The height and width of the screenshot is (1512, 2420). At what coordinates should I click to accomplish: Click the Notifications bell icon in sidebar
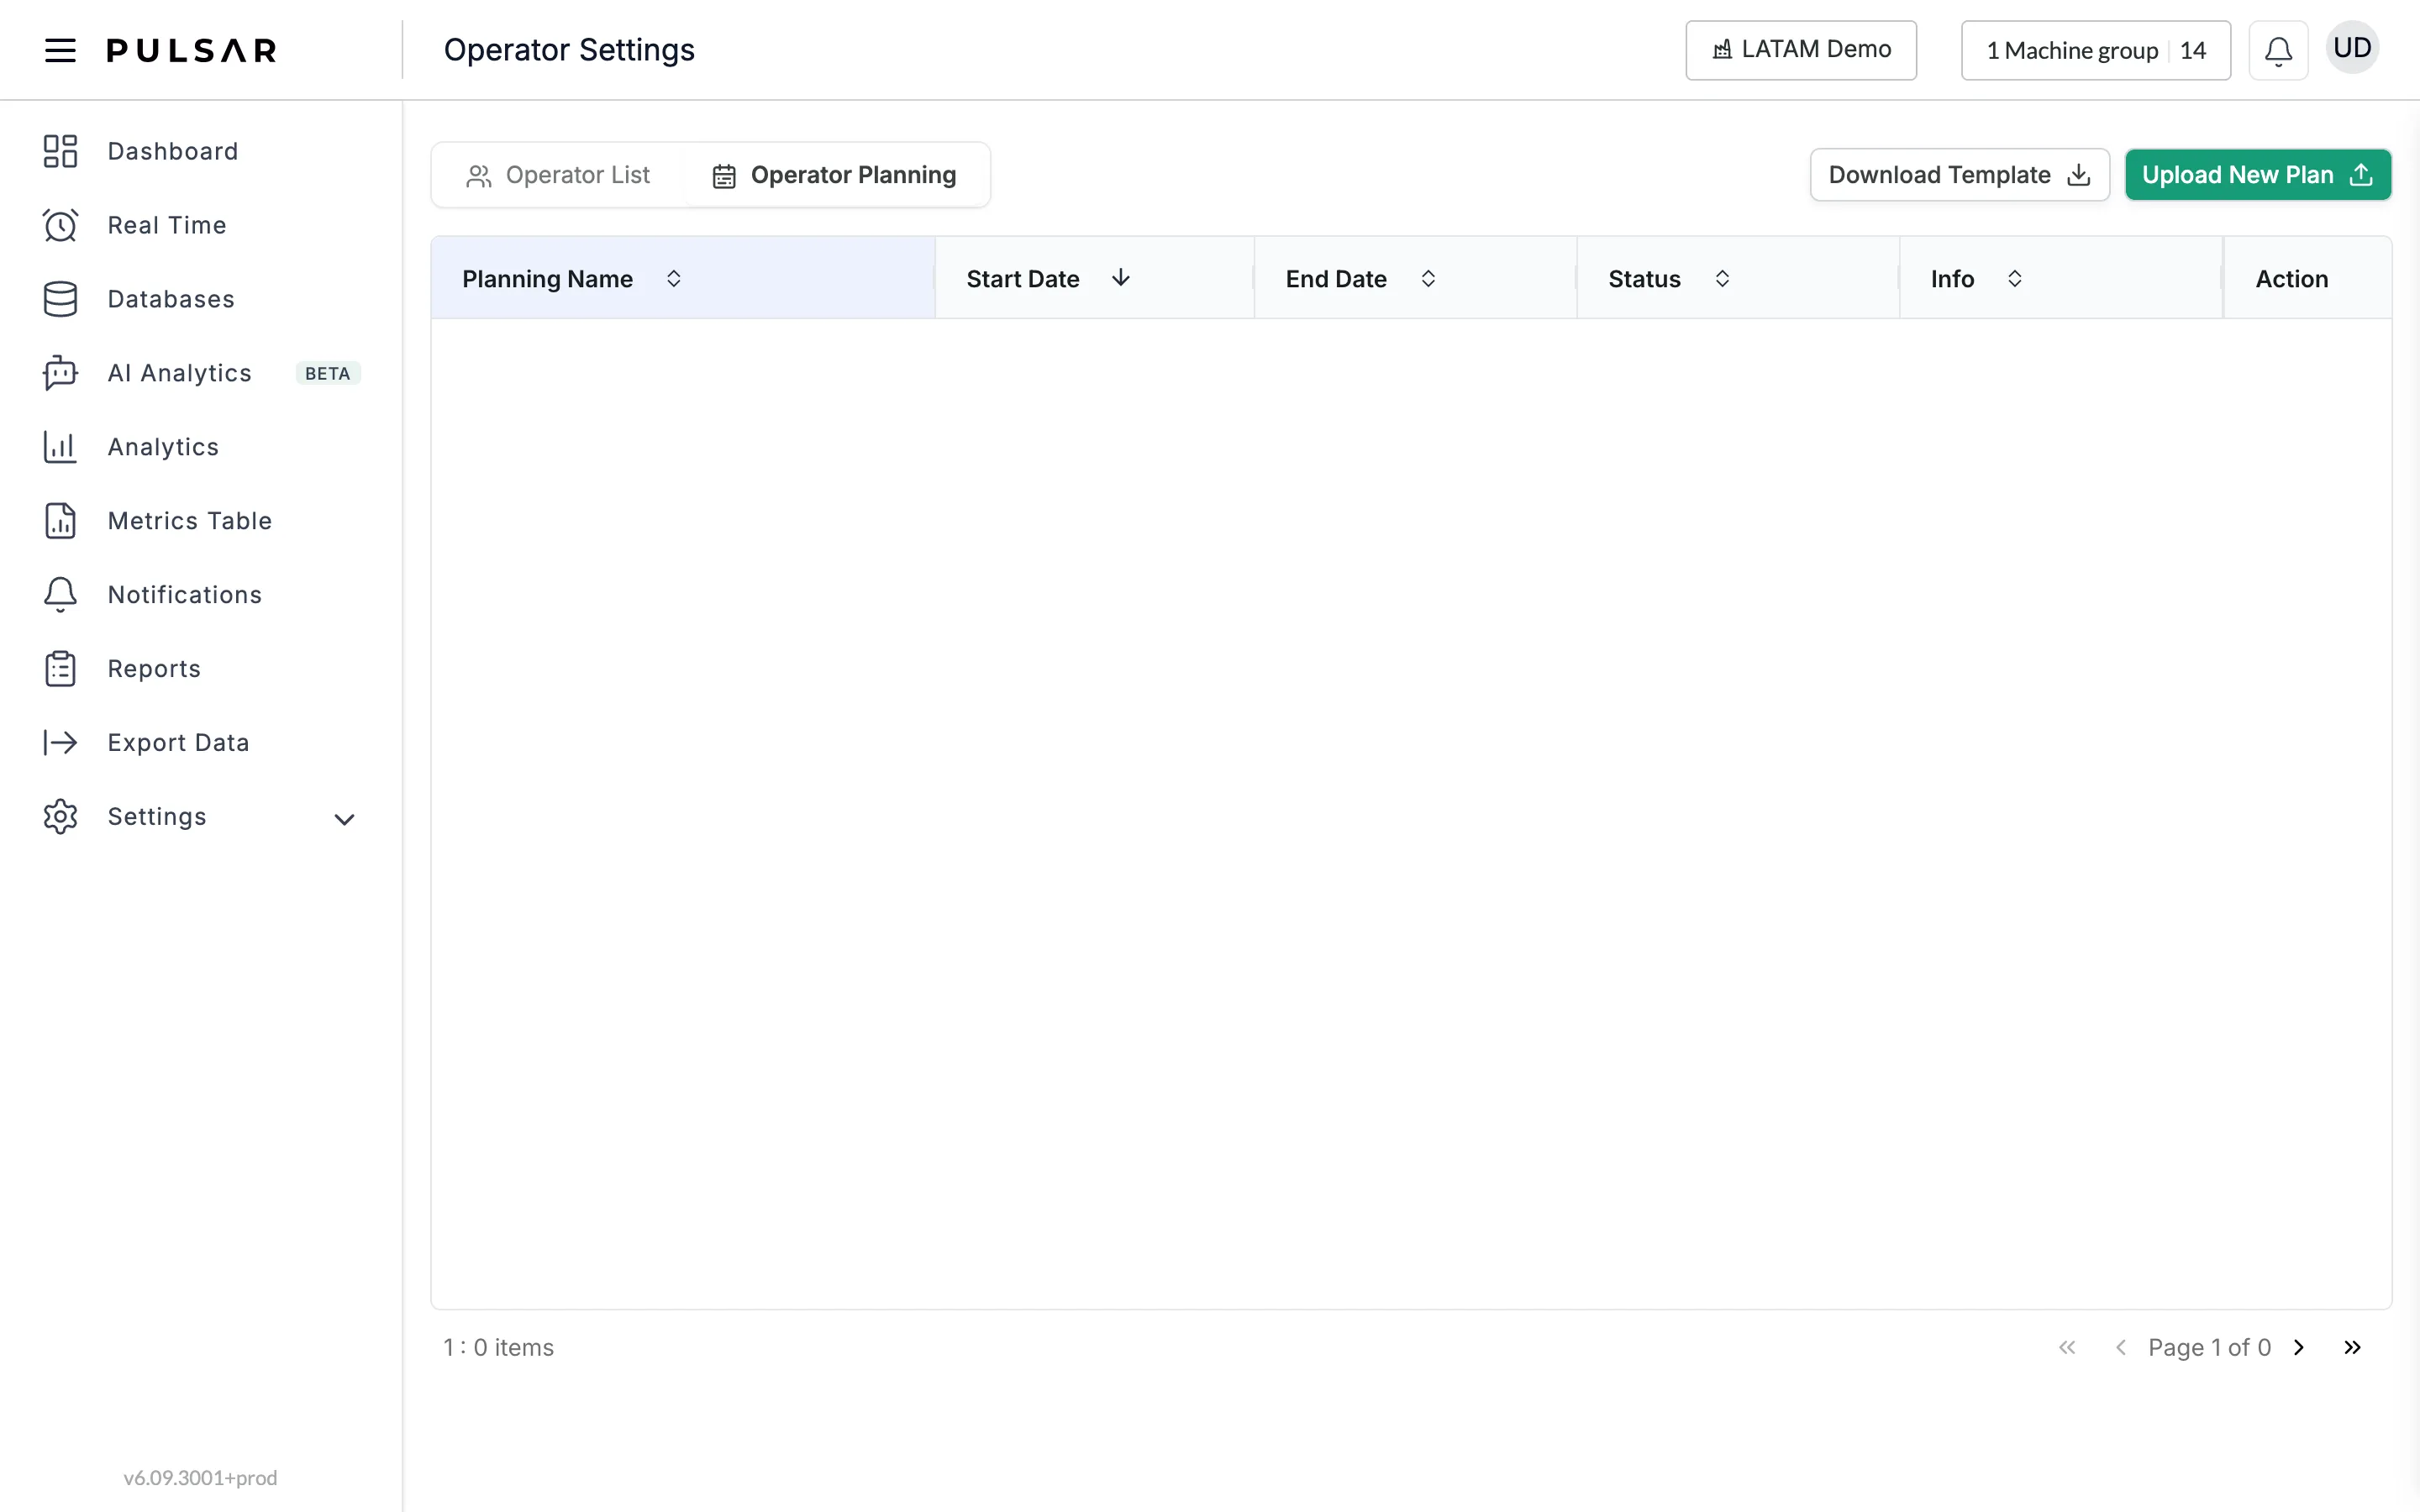60,595
